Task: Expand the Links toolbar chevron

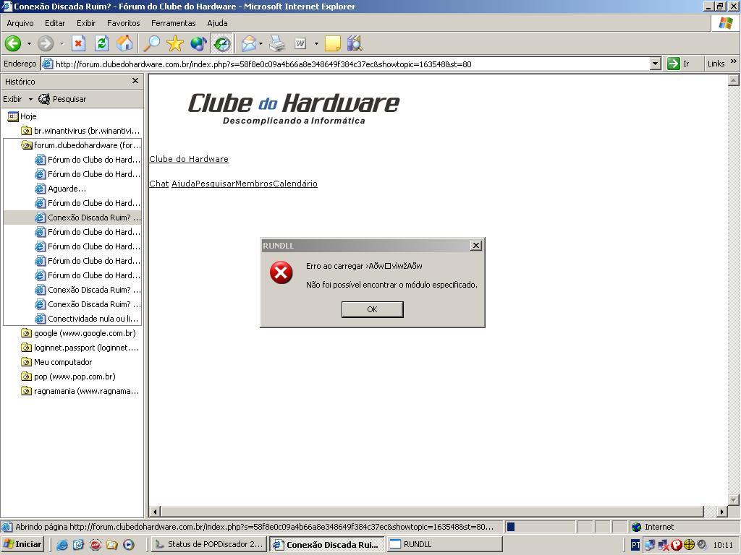Action: point(734,61)
